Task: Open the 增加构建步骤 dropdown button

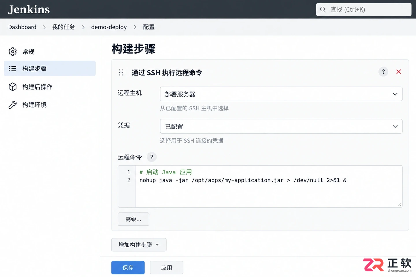Action: coord(139,245)
